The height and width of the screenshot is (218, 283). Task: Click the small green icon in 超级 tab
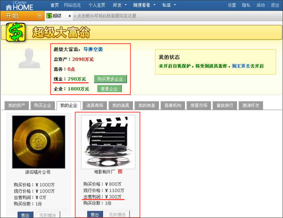[x=49, y=16]
